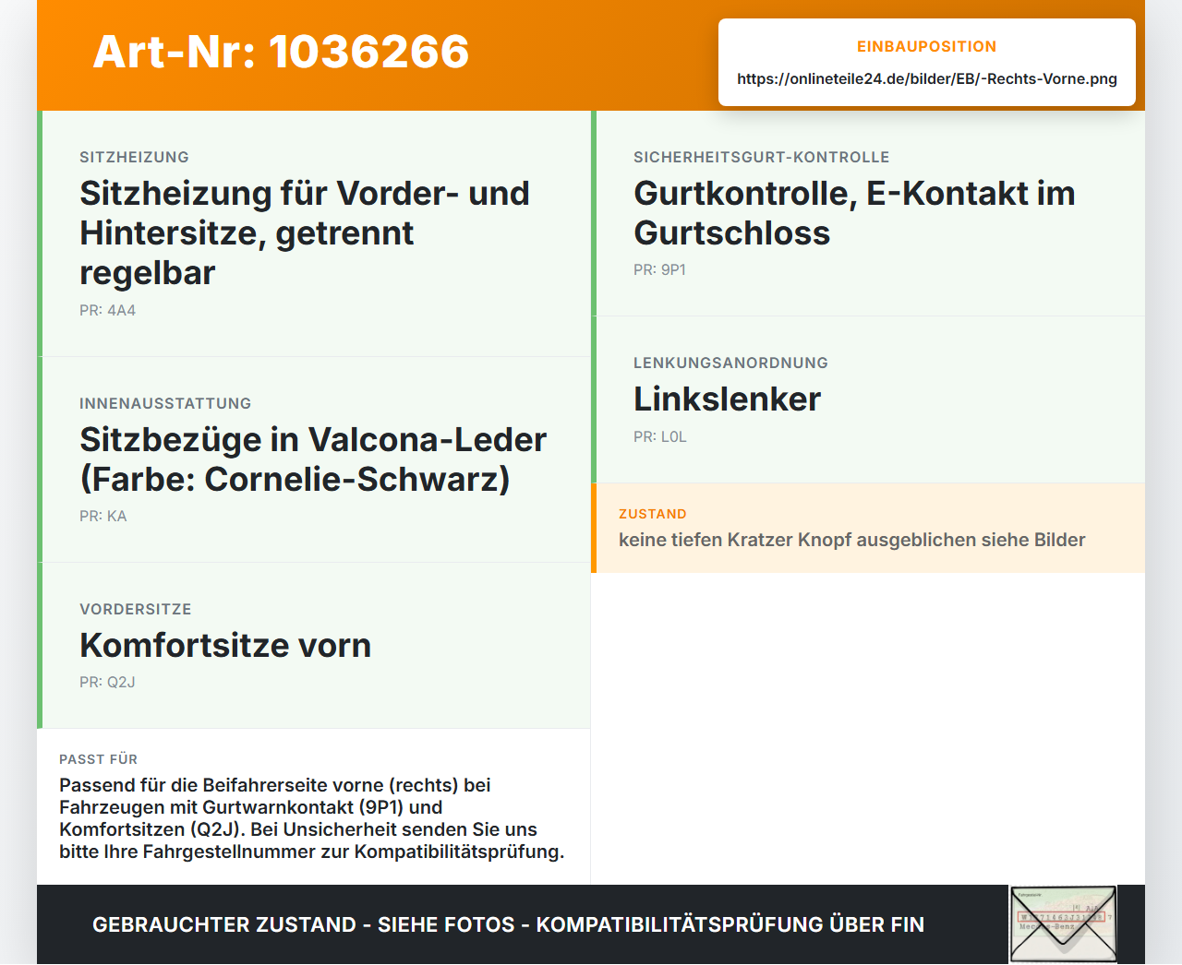This screenshot has width=1182, height=965.
Task: Click the keine tiefen Kratzer condition note
Action: point(852,540)
